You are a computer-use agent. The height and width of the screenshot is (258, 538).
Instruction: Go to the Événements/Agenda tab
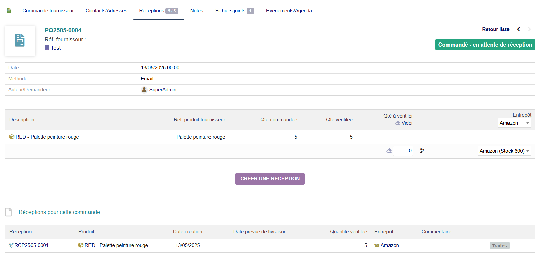[289, 11]
